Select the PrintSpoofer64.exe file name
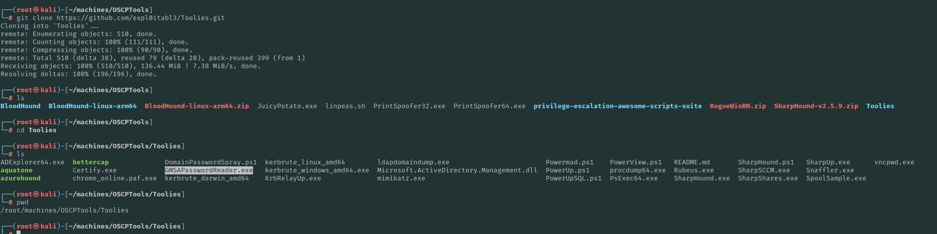Image resolution: width=937 pixels, height=234 pixels. click(489, 106)
